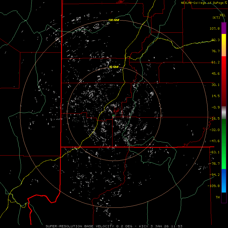Select the 30.1 scale value
228x228 pixels.
[216, 85]
